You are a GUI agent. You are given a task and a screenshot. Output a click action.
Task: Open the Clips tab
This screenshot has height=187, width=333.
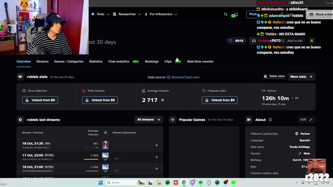click(168, 62)
